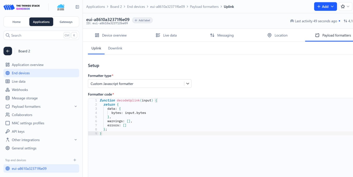Click the Add label button
This screenshot has height=177, width=353.
coord(142,20)
